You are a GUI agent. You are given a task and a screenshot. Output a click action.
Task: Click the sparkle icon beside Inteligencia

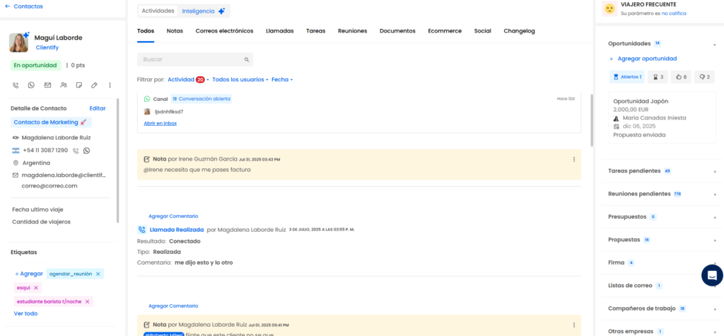pyautogui.click(x=221, y=11)
